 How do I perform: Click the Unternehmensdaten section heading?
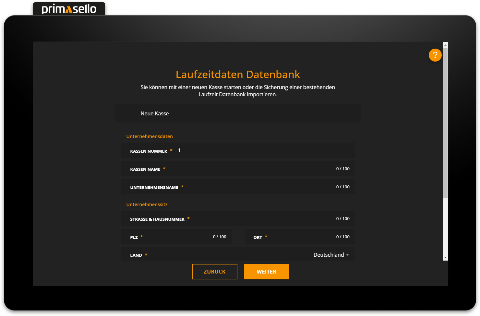click(150, 136)
